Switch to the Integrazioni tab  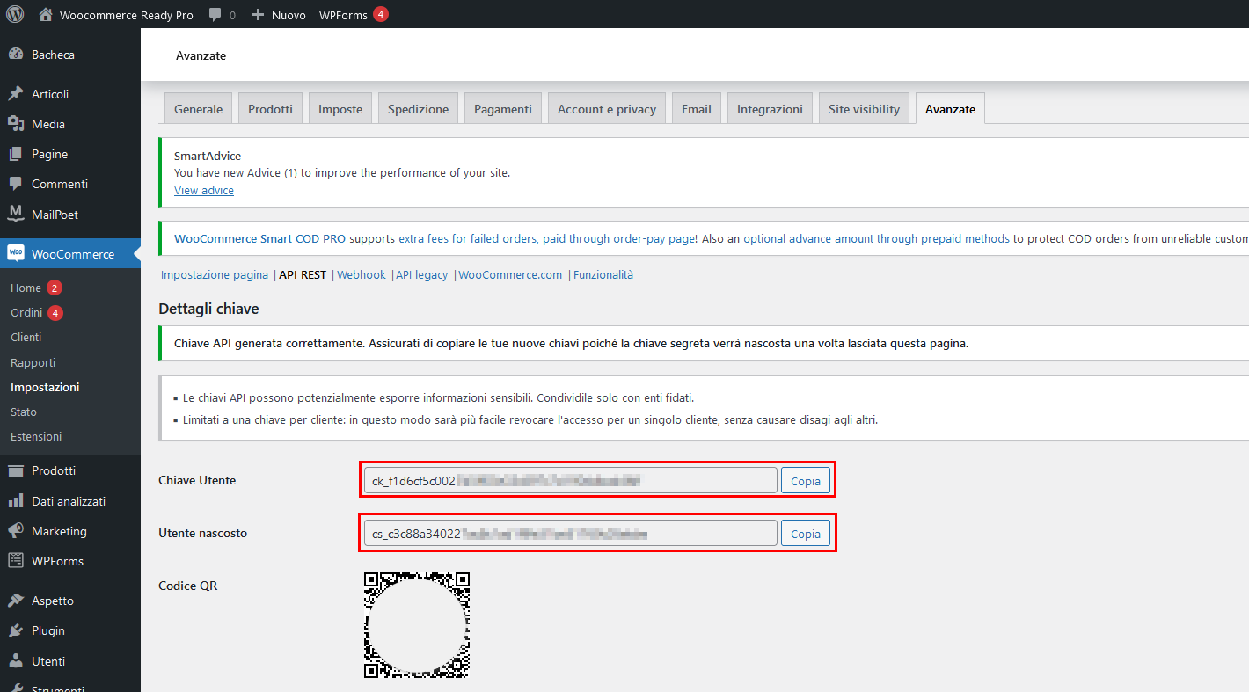[770, 109]
